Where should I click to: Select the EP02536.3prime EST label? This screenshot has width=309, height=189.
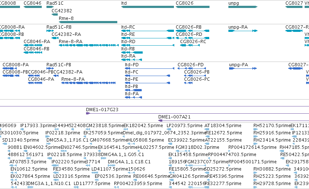[113, 176]
